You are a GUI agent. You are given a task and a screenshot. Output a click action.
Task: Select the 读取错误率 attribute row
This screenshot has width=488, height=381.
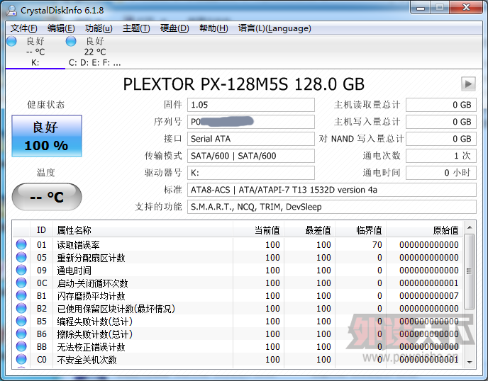[238, 244]
